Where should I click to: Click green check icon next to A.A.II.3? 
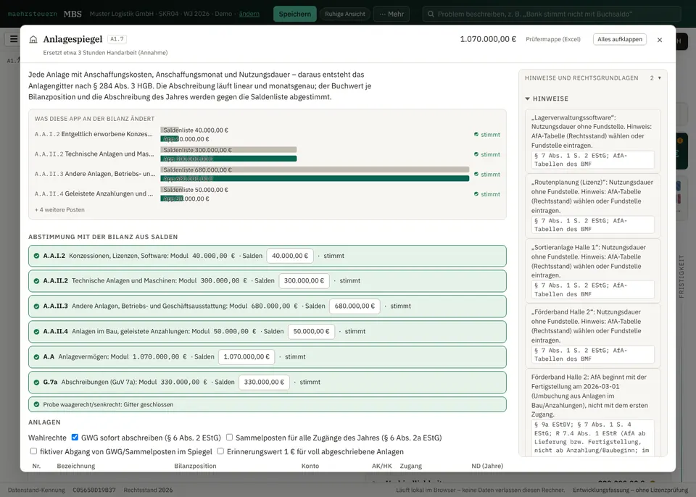[x=36, y=306]
